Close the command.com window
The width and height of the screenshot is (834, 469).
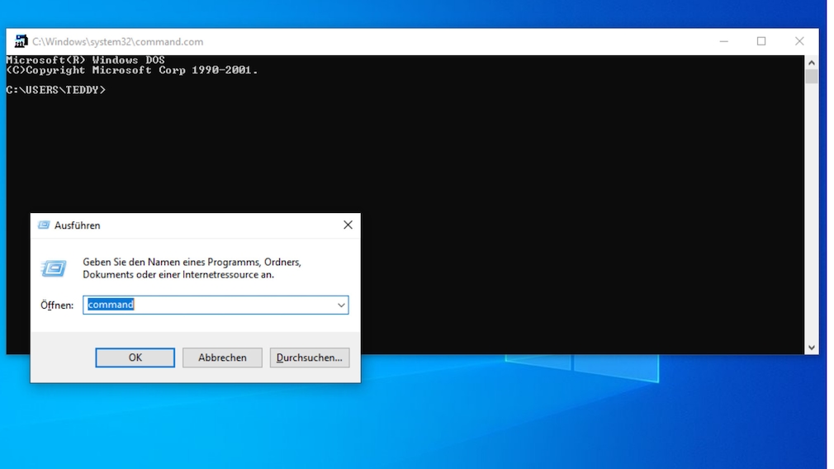799,41
